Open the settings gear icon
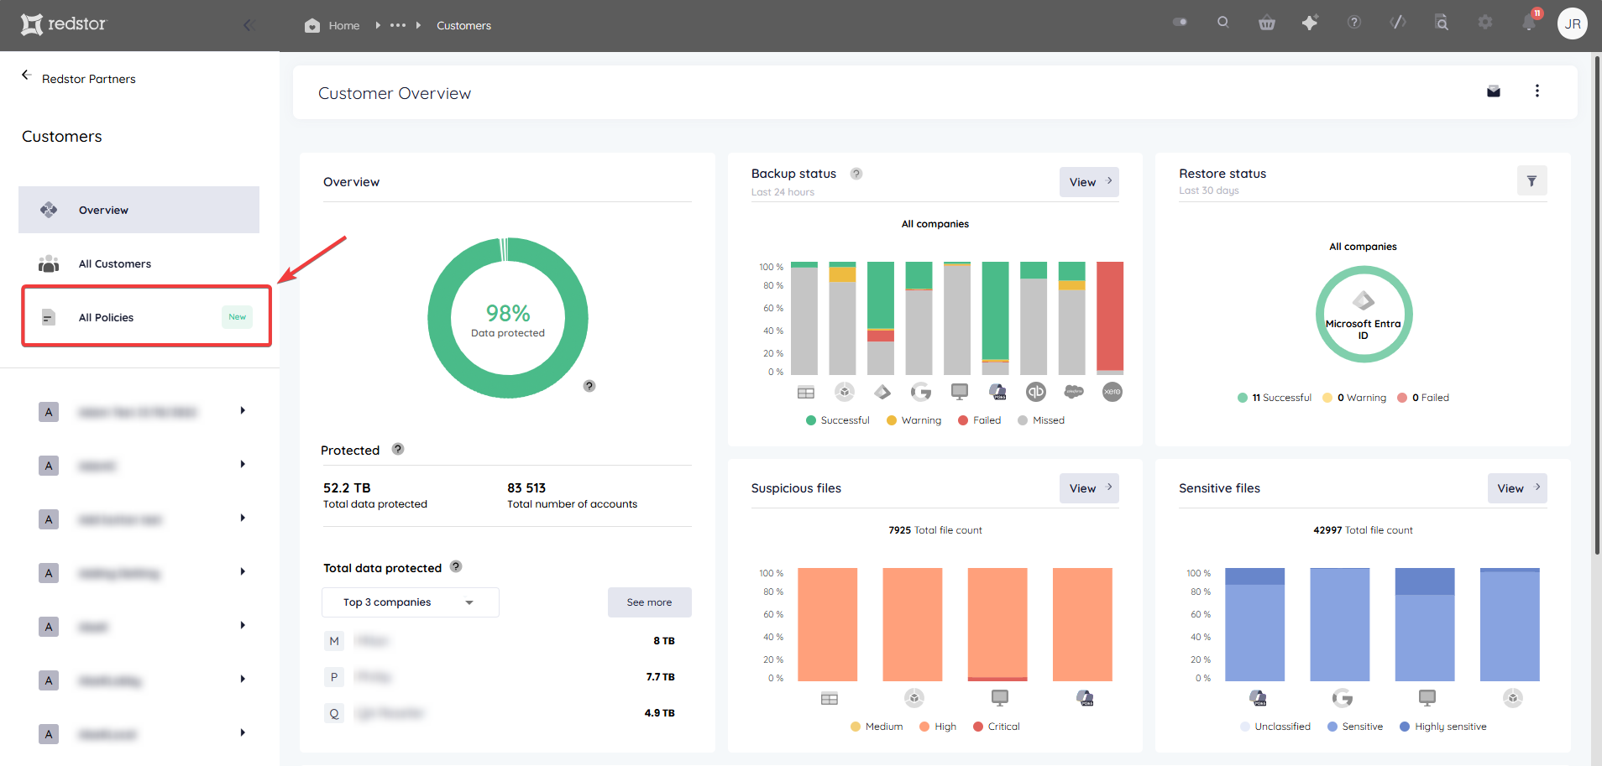The width and height of the screenshot is (1602, 766). [1485, 23]
